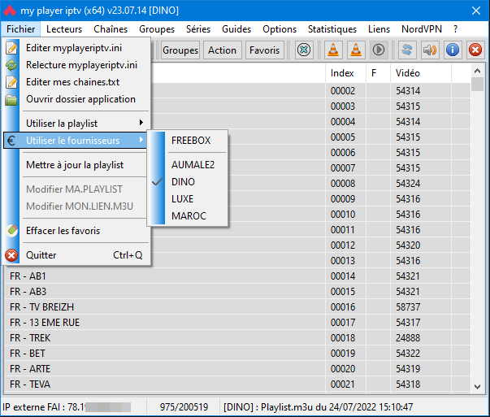The image size is (490, 417).
Task: Select the FR - TEVA channel row
Action: point(237,384)
